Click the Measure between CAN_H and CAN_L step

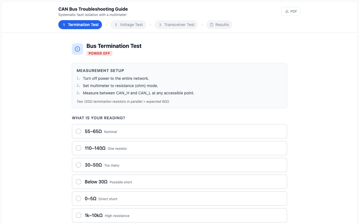(139, 93)
